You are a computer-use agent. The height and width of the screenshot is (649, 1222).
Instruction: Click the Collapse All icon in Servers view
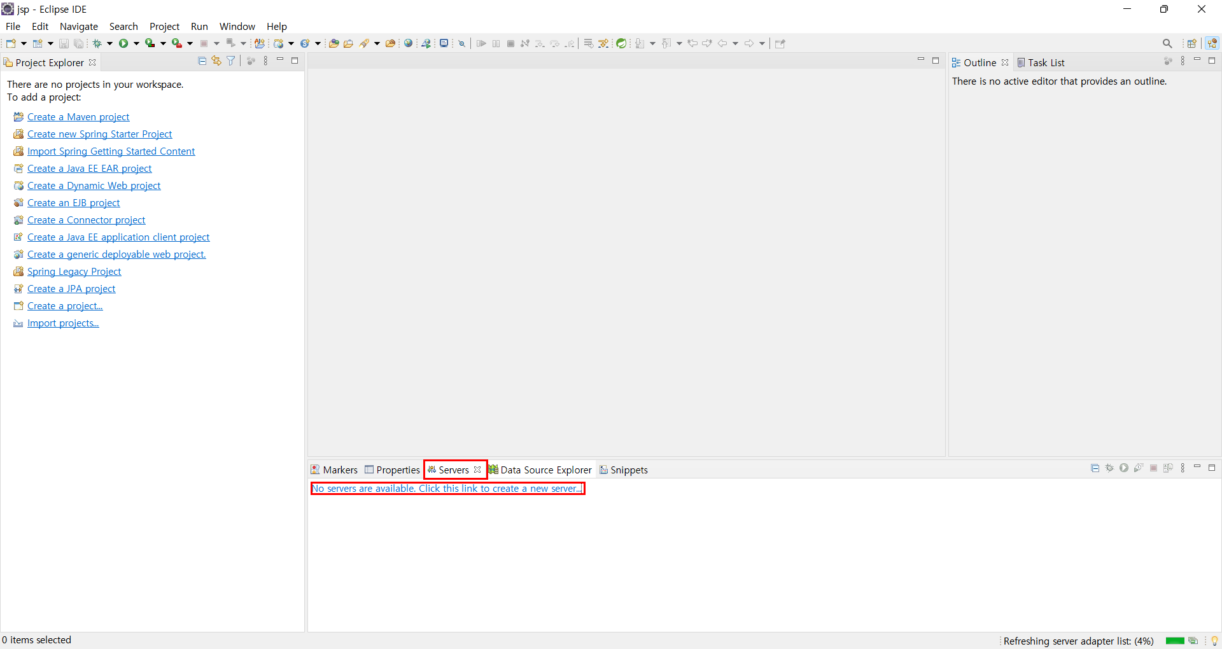click(x=1095, y=468)
